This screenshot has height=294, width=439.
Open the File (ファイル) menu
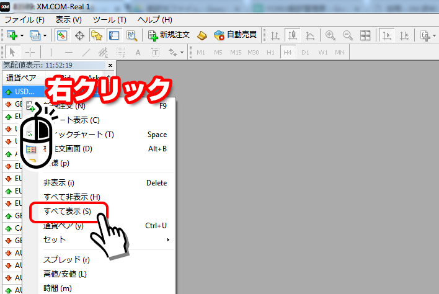(24, 20)
